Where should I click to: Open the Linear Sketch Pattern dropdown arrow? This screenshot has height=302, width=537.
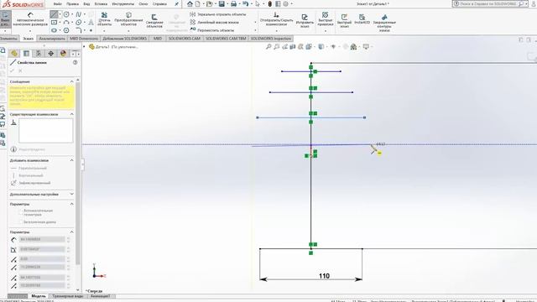(255, 23)
